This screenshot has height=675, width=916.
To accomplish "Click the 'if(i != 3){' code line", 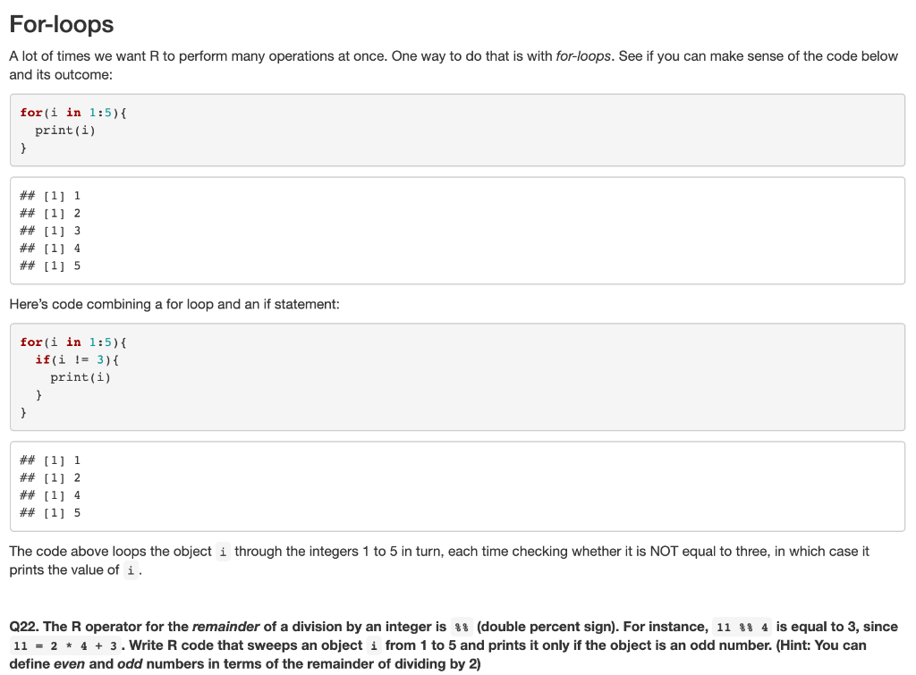I will point(77,359).
